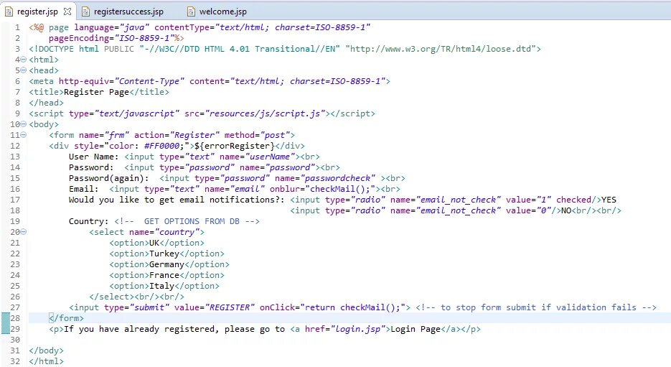Click the 'return checkMail();' onClick value

[354, 307]
